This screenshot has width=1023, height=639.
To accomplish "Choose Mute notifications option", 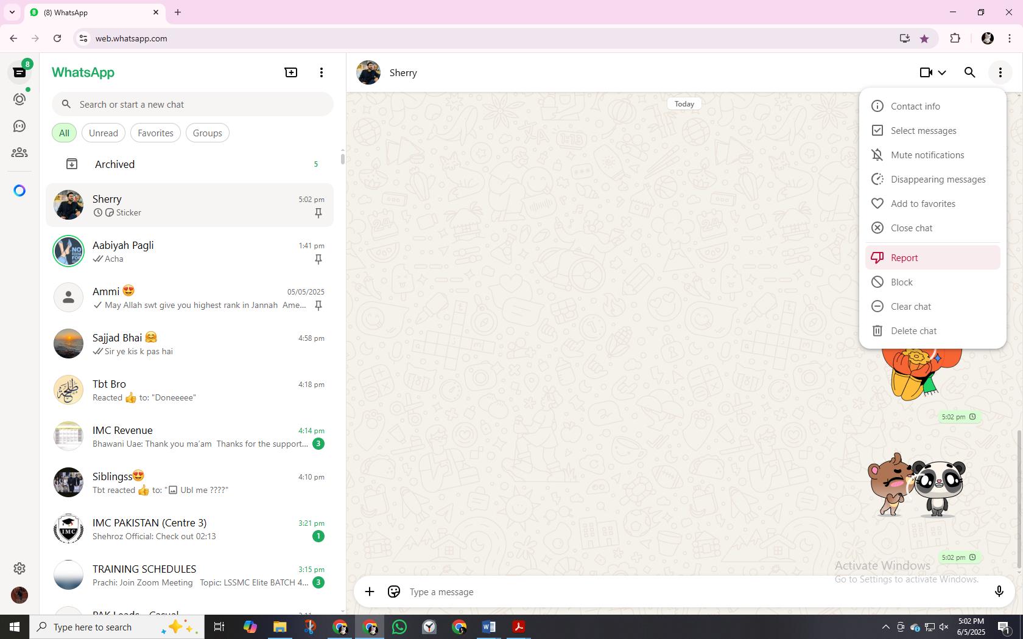I will (x=932, y=155).
